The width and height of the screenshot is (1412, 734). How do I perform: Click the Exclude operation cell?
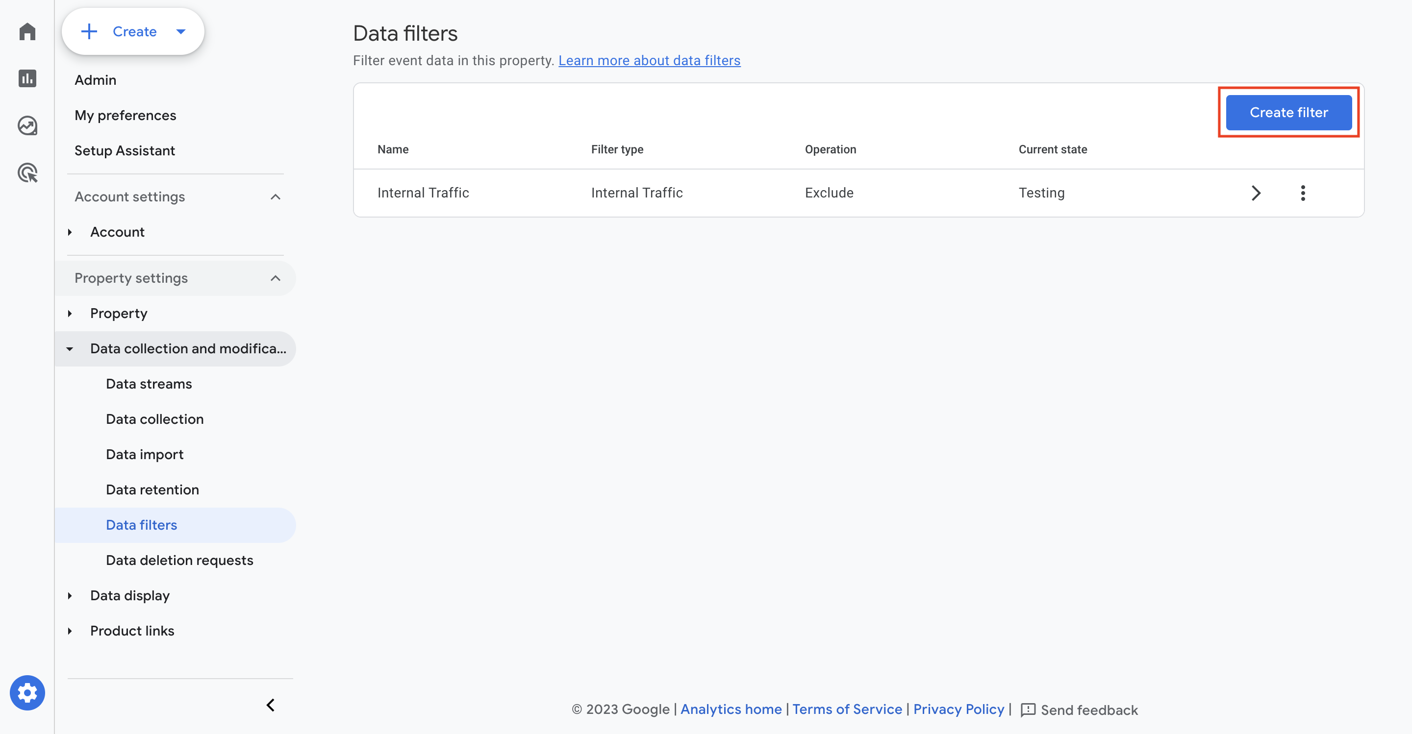pos(829,193)
